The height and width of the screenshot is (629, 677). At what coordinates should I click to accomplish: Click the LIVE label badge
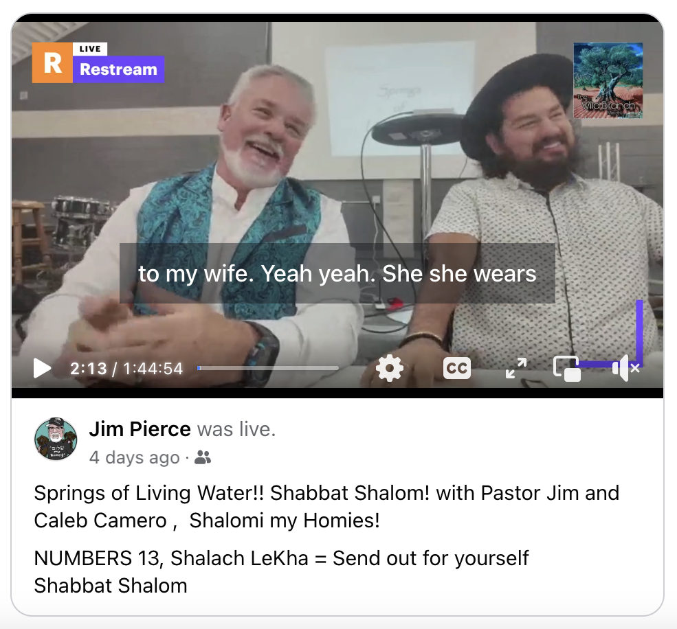[90, 49]
